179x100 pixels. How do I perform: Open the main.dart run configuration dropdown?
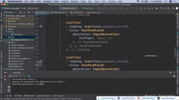coord(89,8)
